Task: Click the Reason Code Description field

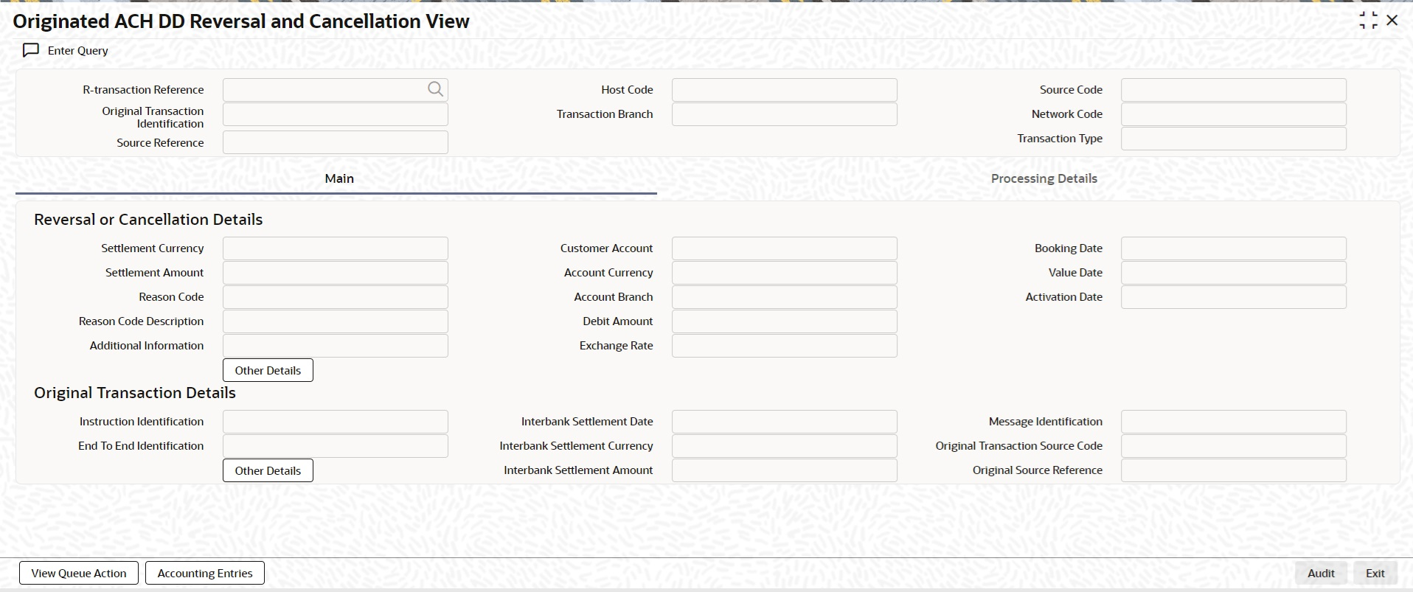Action: click(x=336, y=321)
